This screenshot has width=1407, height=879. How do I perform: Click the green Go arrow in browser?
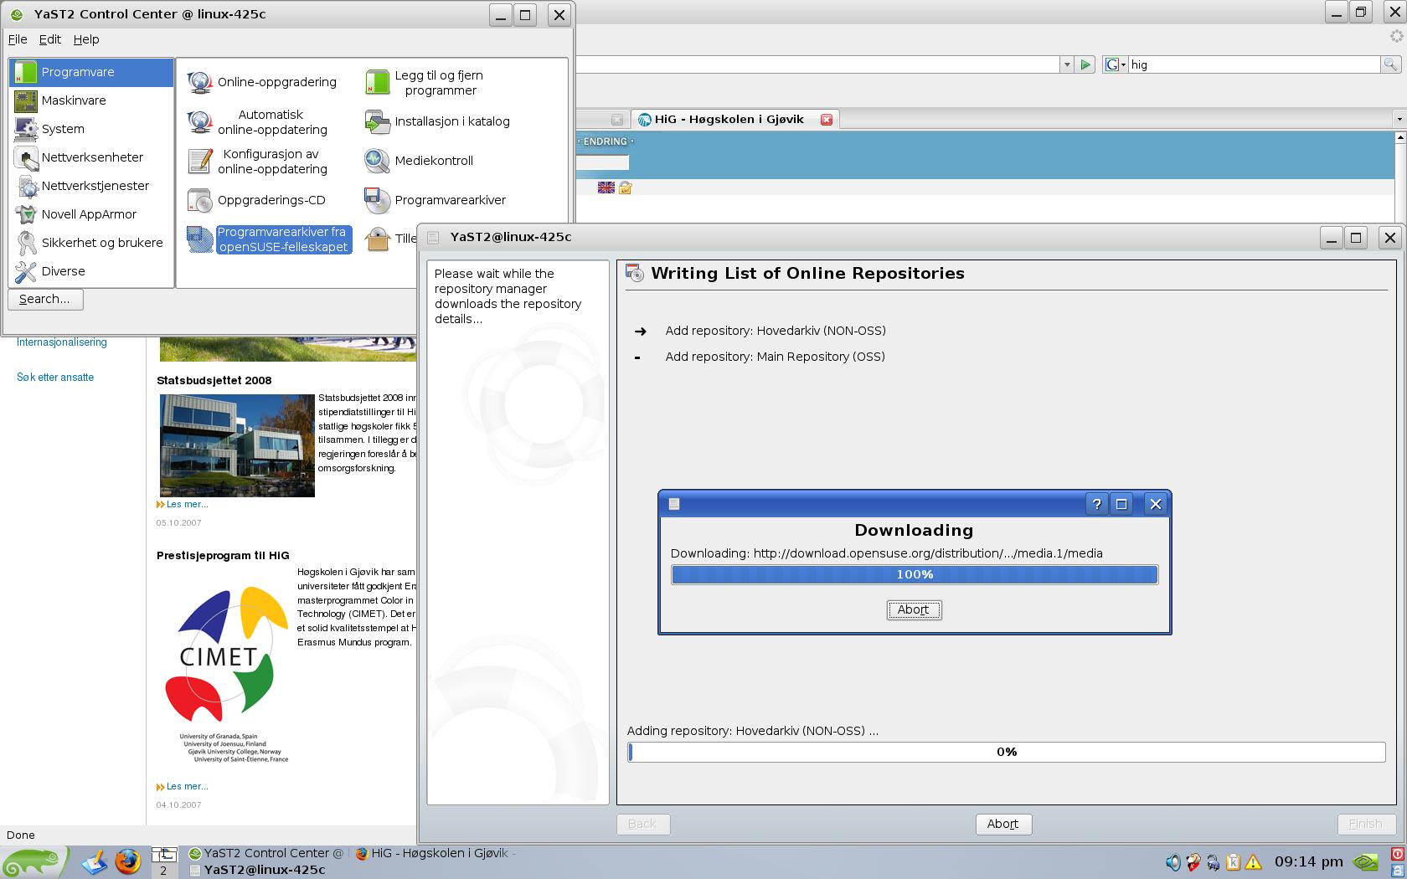[1085, 64]
